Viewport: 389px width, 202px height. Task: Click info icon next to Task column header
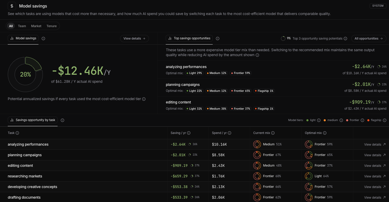pos(17,133)
